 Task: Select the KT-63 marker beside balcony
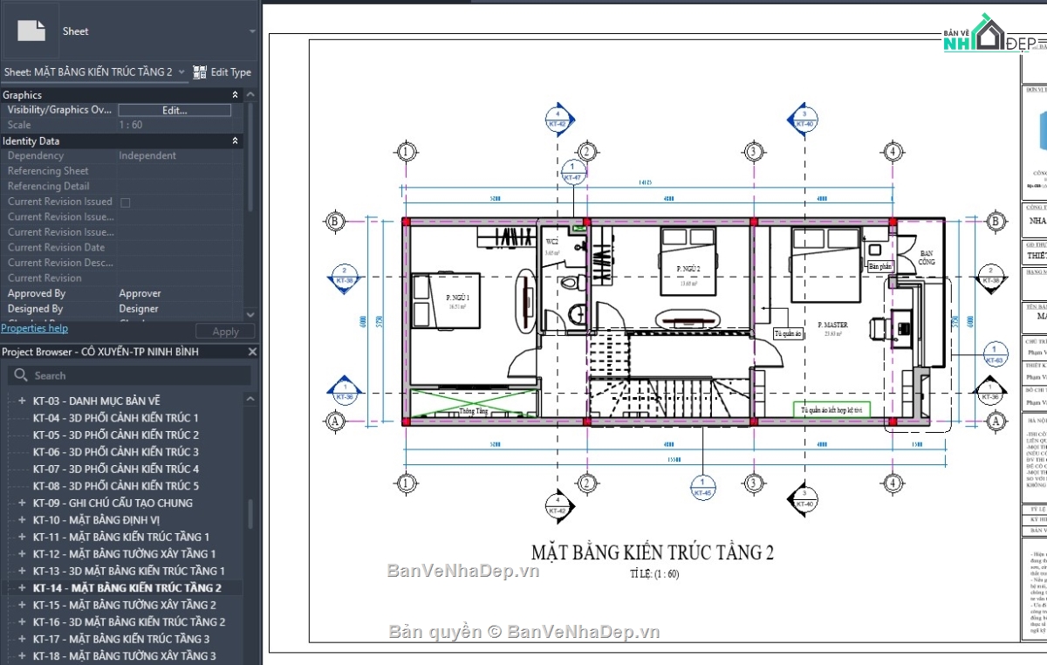click(x=994, y=353)
